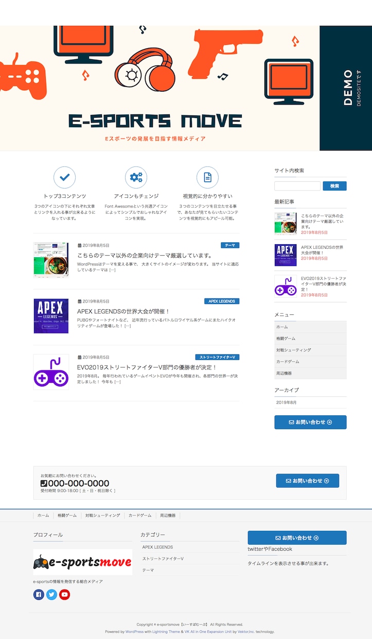Click the gears circle icon
This screenshot has width=372, height=639.
click(x=136, y=177)
